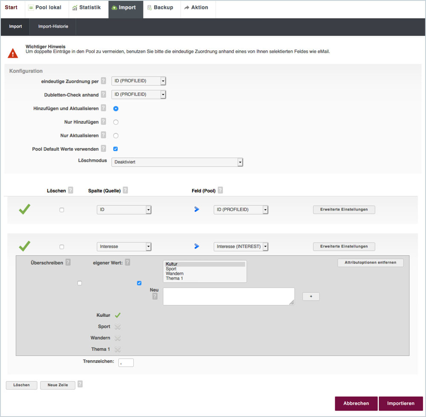Open the Interesse source column dropdown
Viewport: 426px width, 417px height.
tap(124, 247)
